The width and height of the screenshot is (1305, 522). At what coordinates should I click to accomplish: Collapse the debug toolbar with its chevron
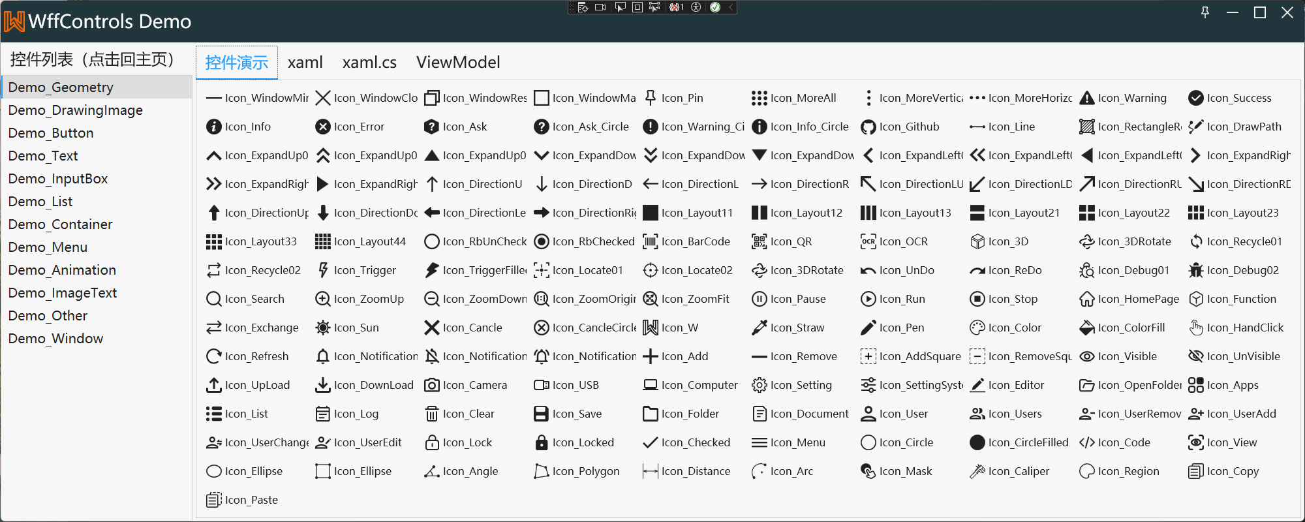point(731,7)
